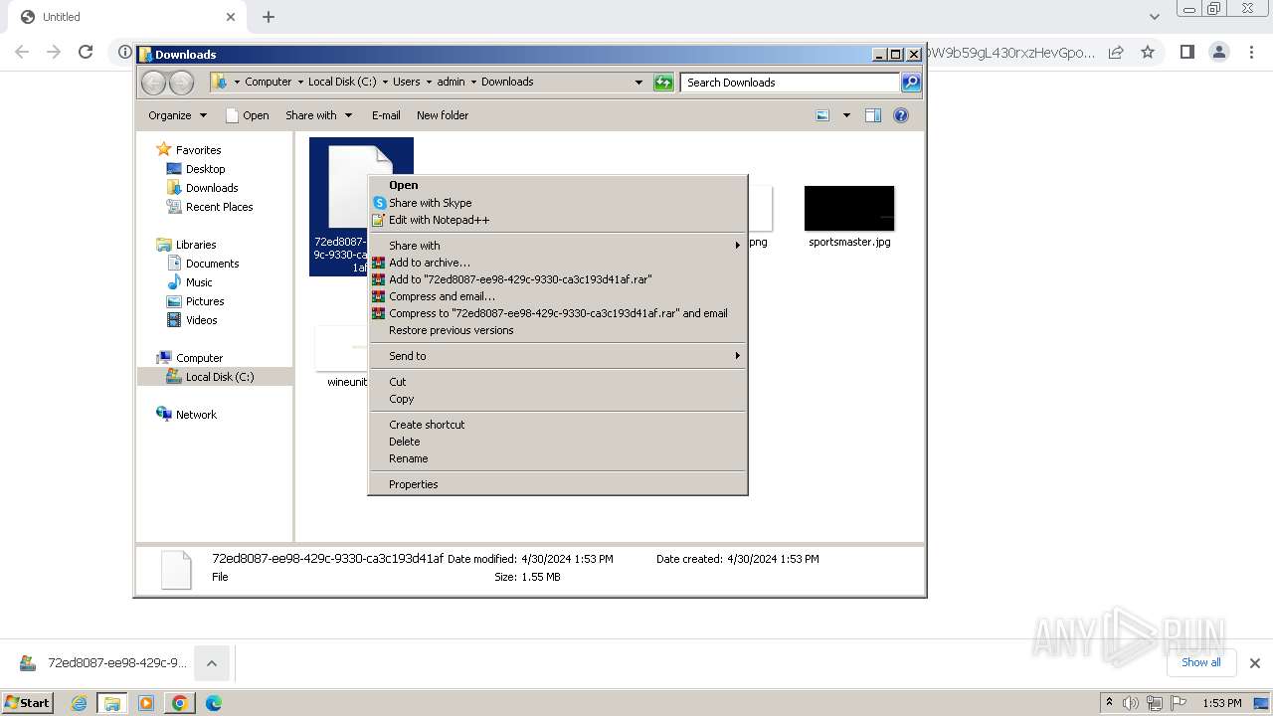Click Local Disk (C:) in the breadcrumb
The height and width of the screenshot is (716, 1273).
point(342,83)
